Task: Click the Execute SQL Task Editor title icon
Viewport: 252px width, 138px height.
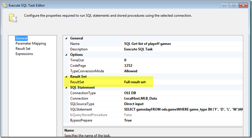Action: point(5,5)
